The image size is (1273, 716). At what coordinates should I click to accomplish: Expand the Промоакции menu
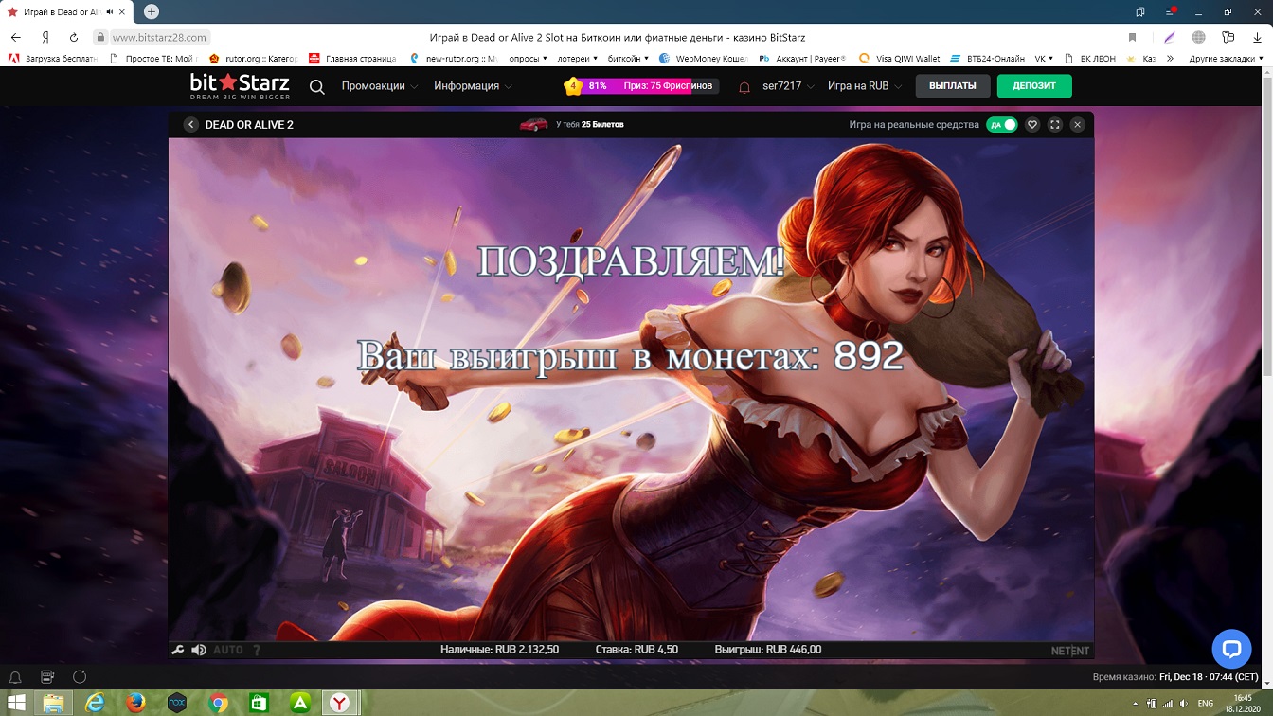click(380, 86)
